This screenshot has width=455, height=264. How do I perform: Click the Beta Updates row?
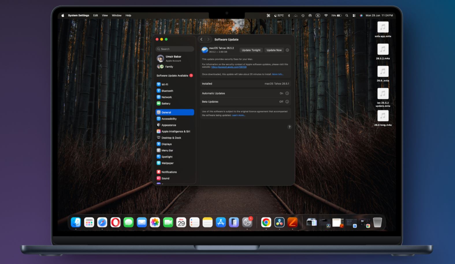pyautogui.click(x=245, y=102)
